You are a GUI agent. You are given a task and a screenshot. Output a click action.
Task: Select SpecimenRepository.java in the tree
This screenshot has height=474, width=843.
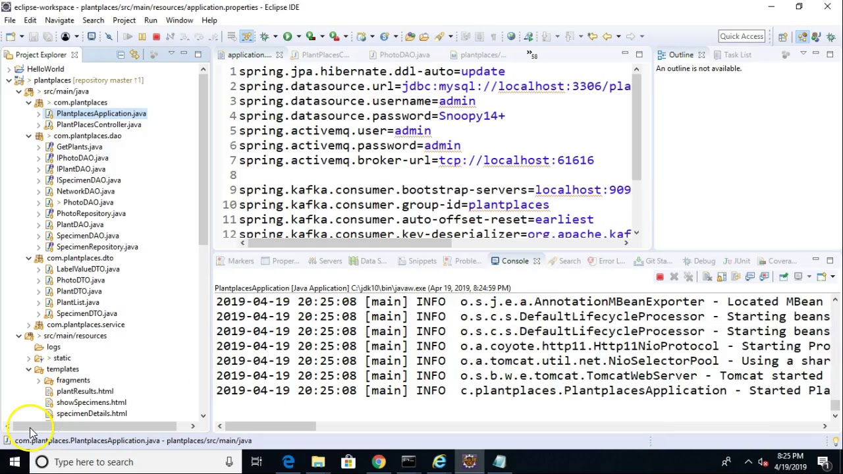point(97,247)
